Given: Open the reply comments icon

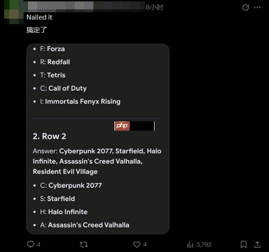Looking at the screenshot, I should tap(31, 244).
